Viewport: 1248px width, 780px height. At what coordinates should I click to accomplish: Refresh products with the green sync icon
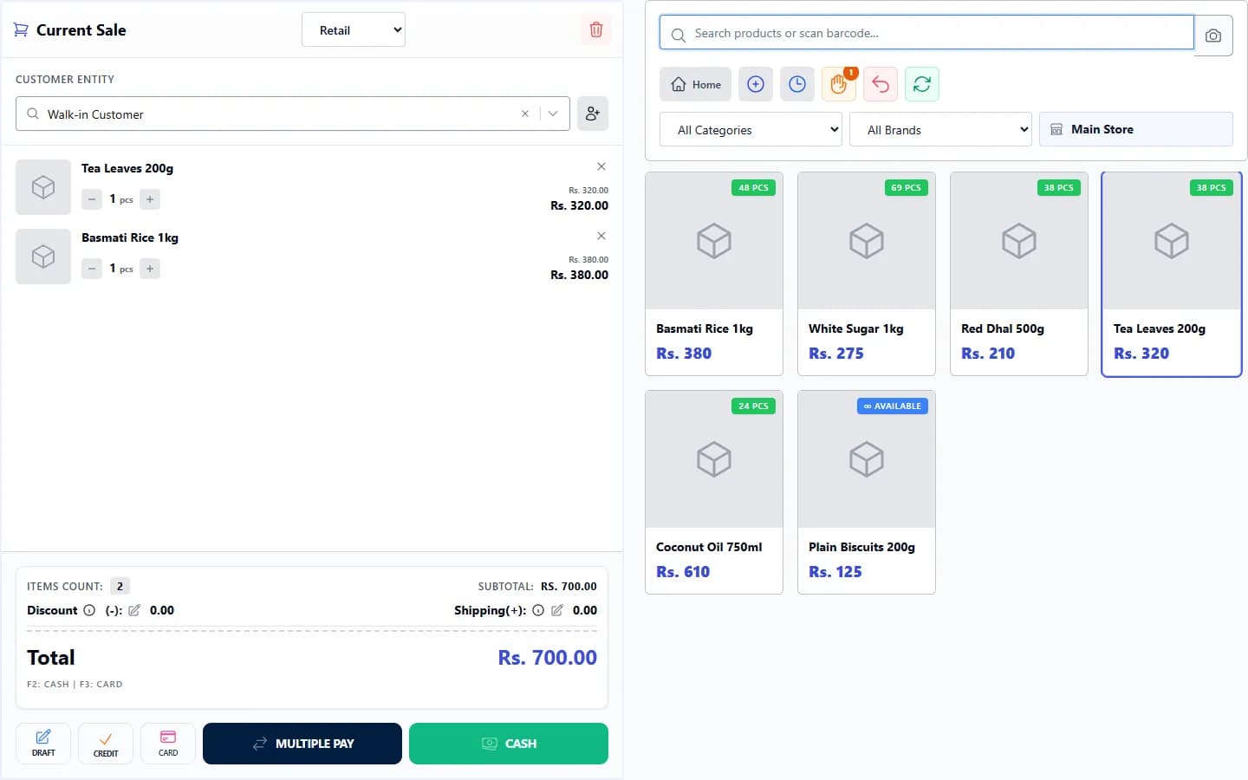pyautogui.click(x=922, y=84)
